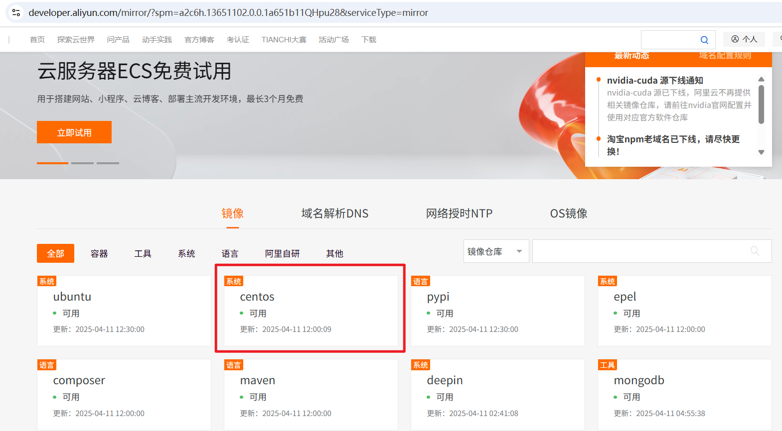Select the 系统 category filter
This screenshot has height=431, width=782.
point(186,253)
